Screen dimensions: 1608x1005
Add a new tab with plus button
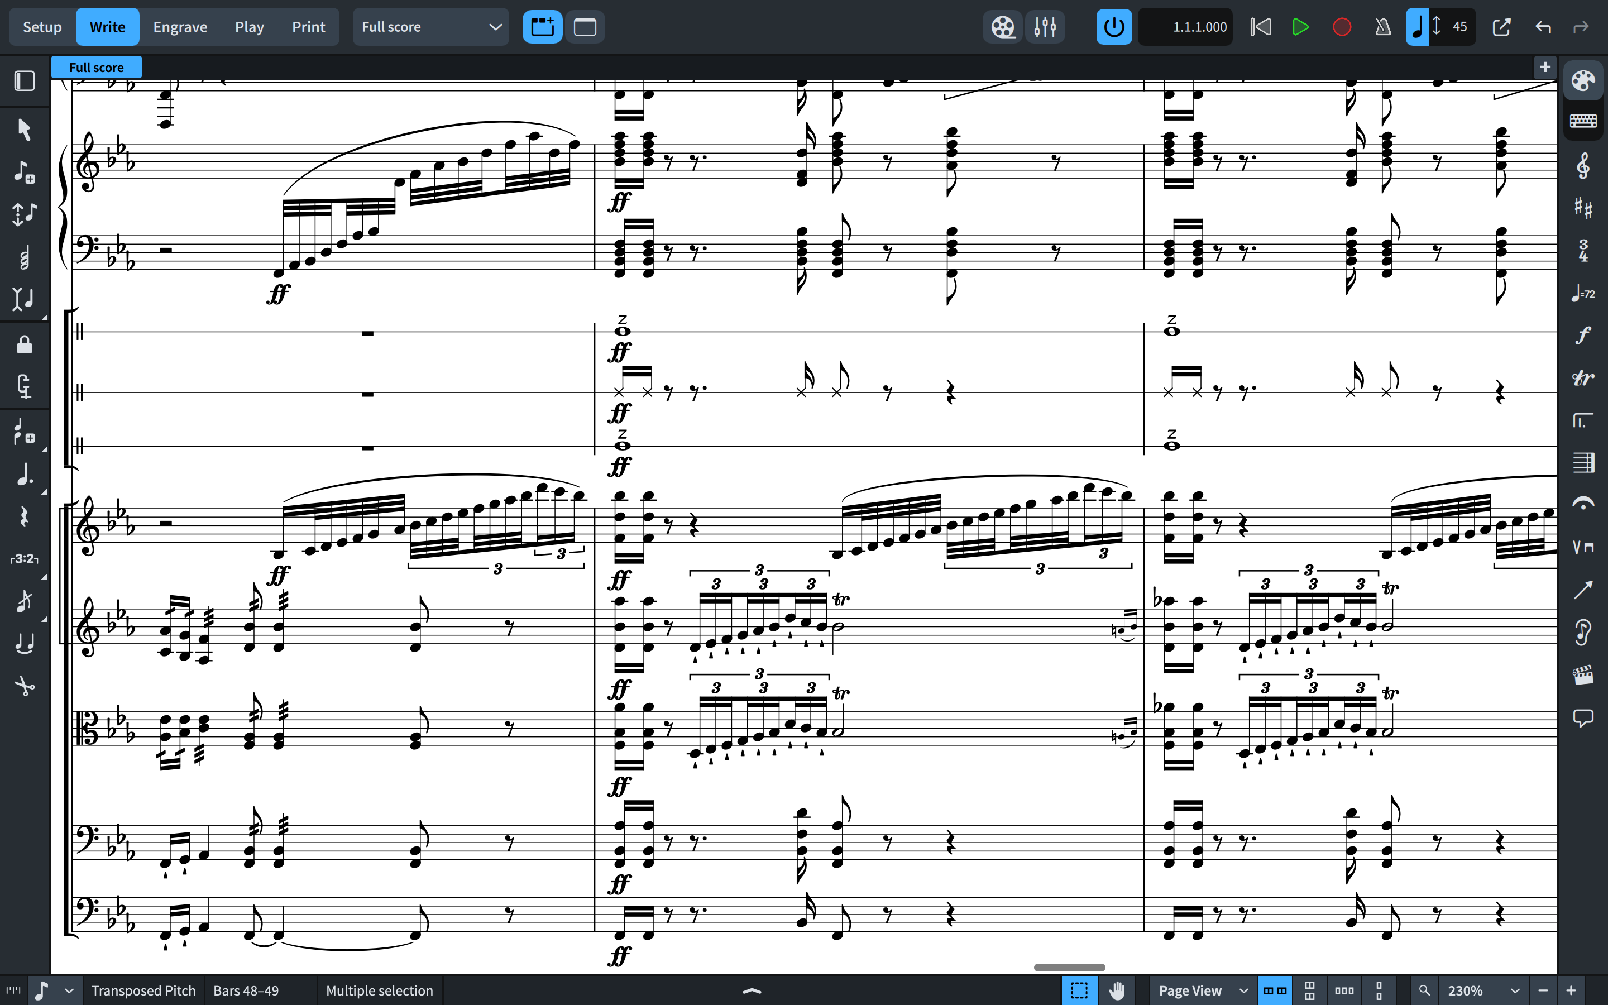1545,67
